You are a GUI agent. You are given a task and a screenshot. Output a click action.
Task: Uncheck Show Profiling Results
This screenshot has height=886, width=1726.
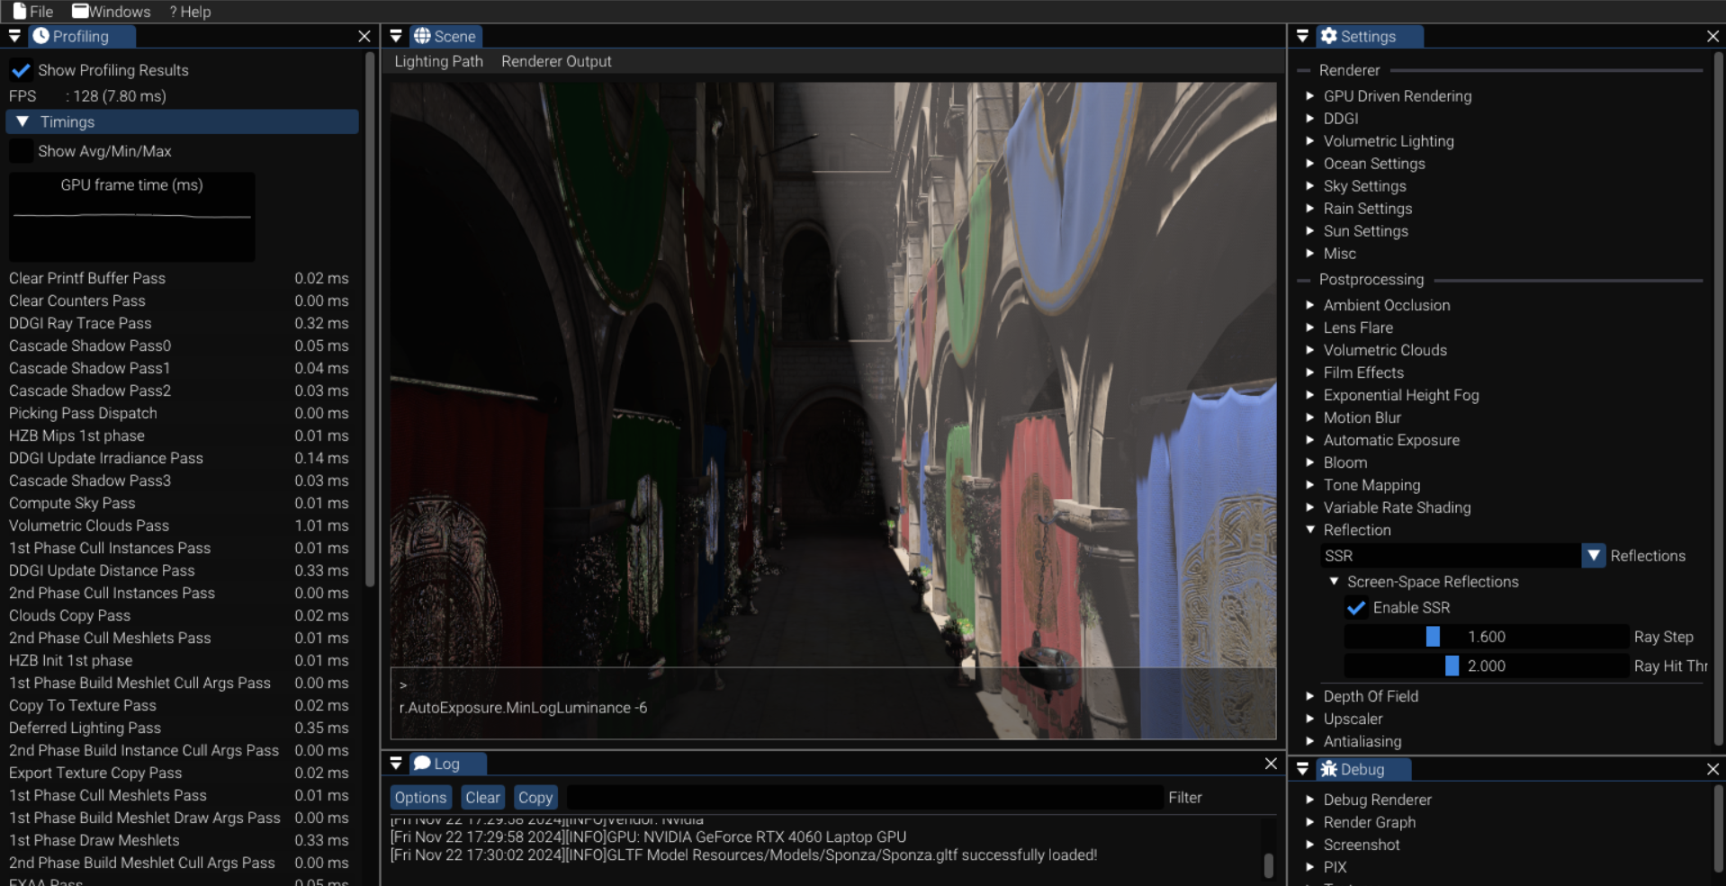click(x=21, y=70)
